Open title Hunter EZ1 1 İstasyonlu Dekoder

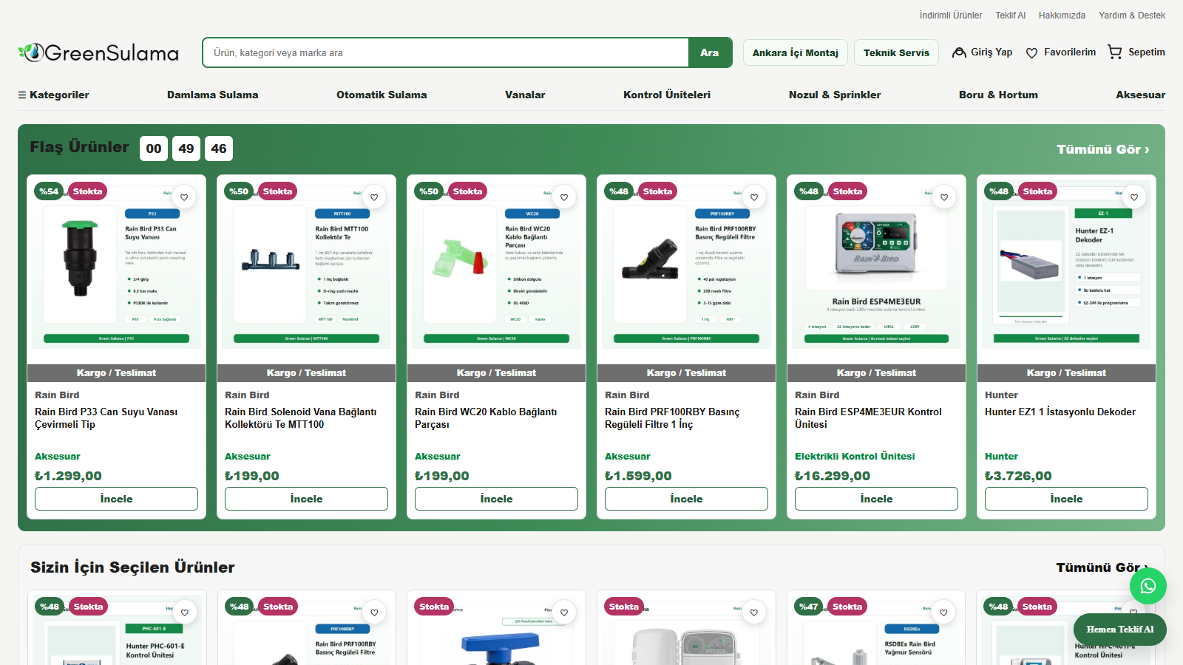click(1060, 412)
